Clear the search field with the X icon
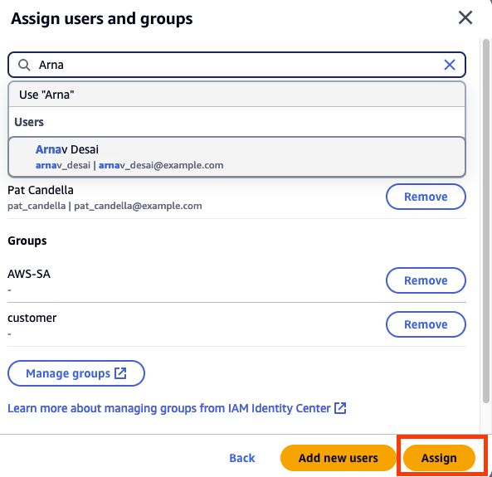Image resolution: width=492 pixels, height=477 pixels. [450, 65]
